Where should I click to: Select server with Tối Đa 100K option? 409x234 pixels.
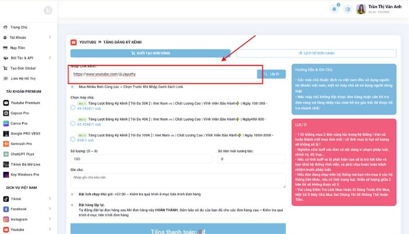(73, 139)
